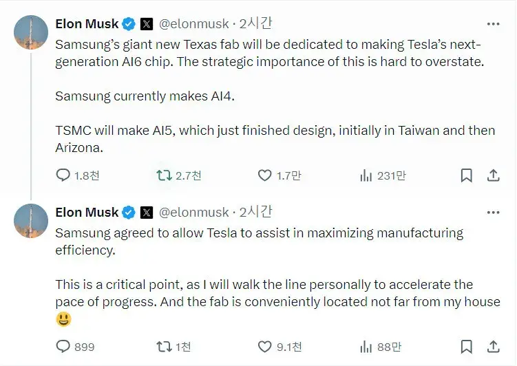Like the first tweet about AI6 chip
This screenshot has width=517, height=366.
[264, 176]
